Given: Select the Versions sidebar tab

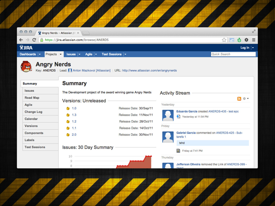Looking at the screenshot, I should coord(41,126).
